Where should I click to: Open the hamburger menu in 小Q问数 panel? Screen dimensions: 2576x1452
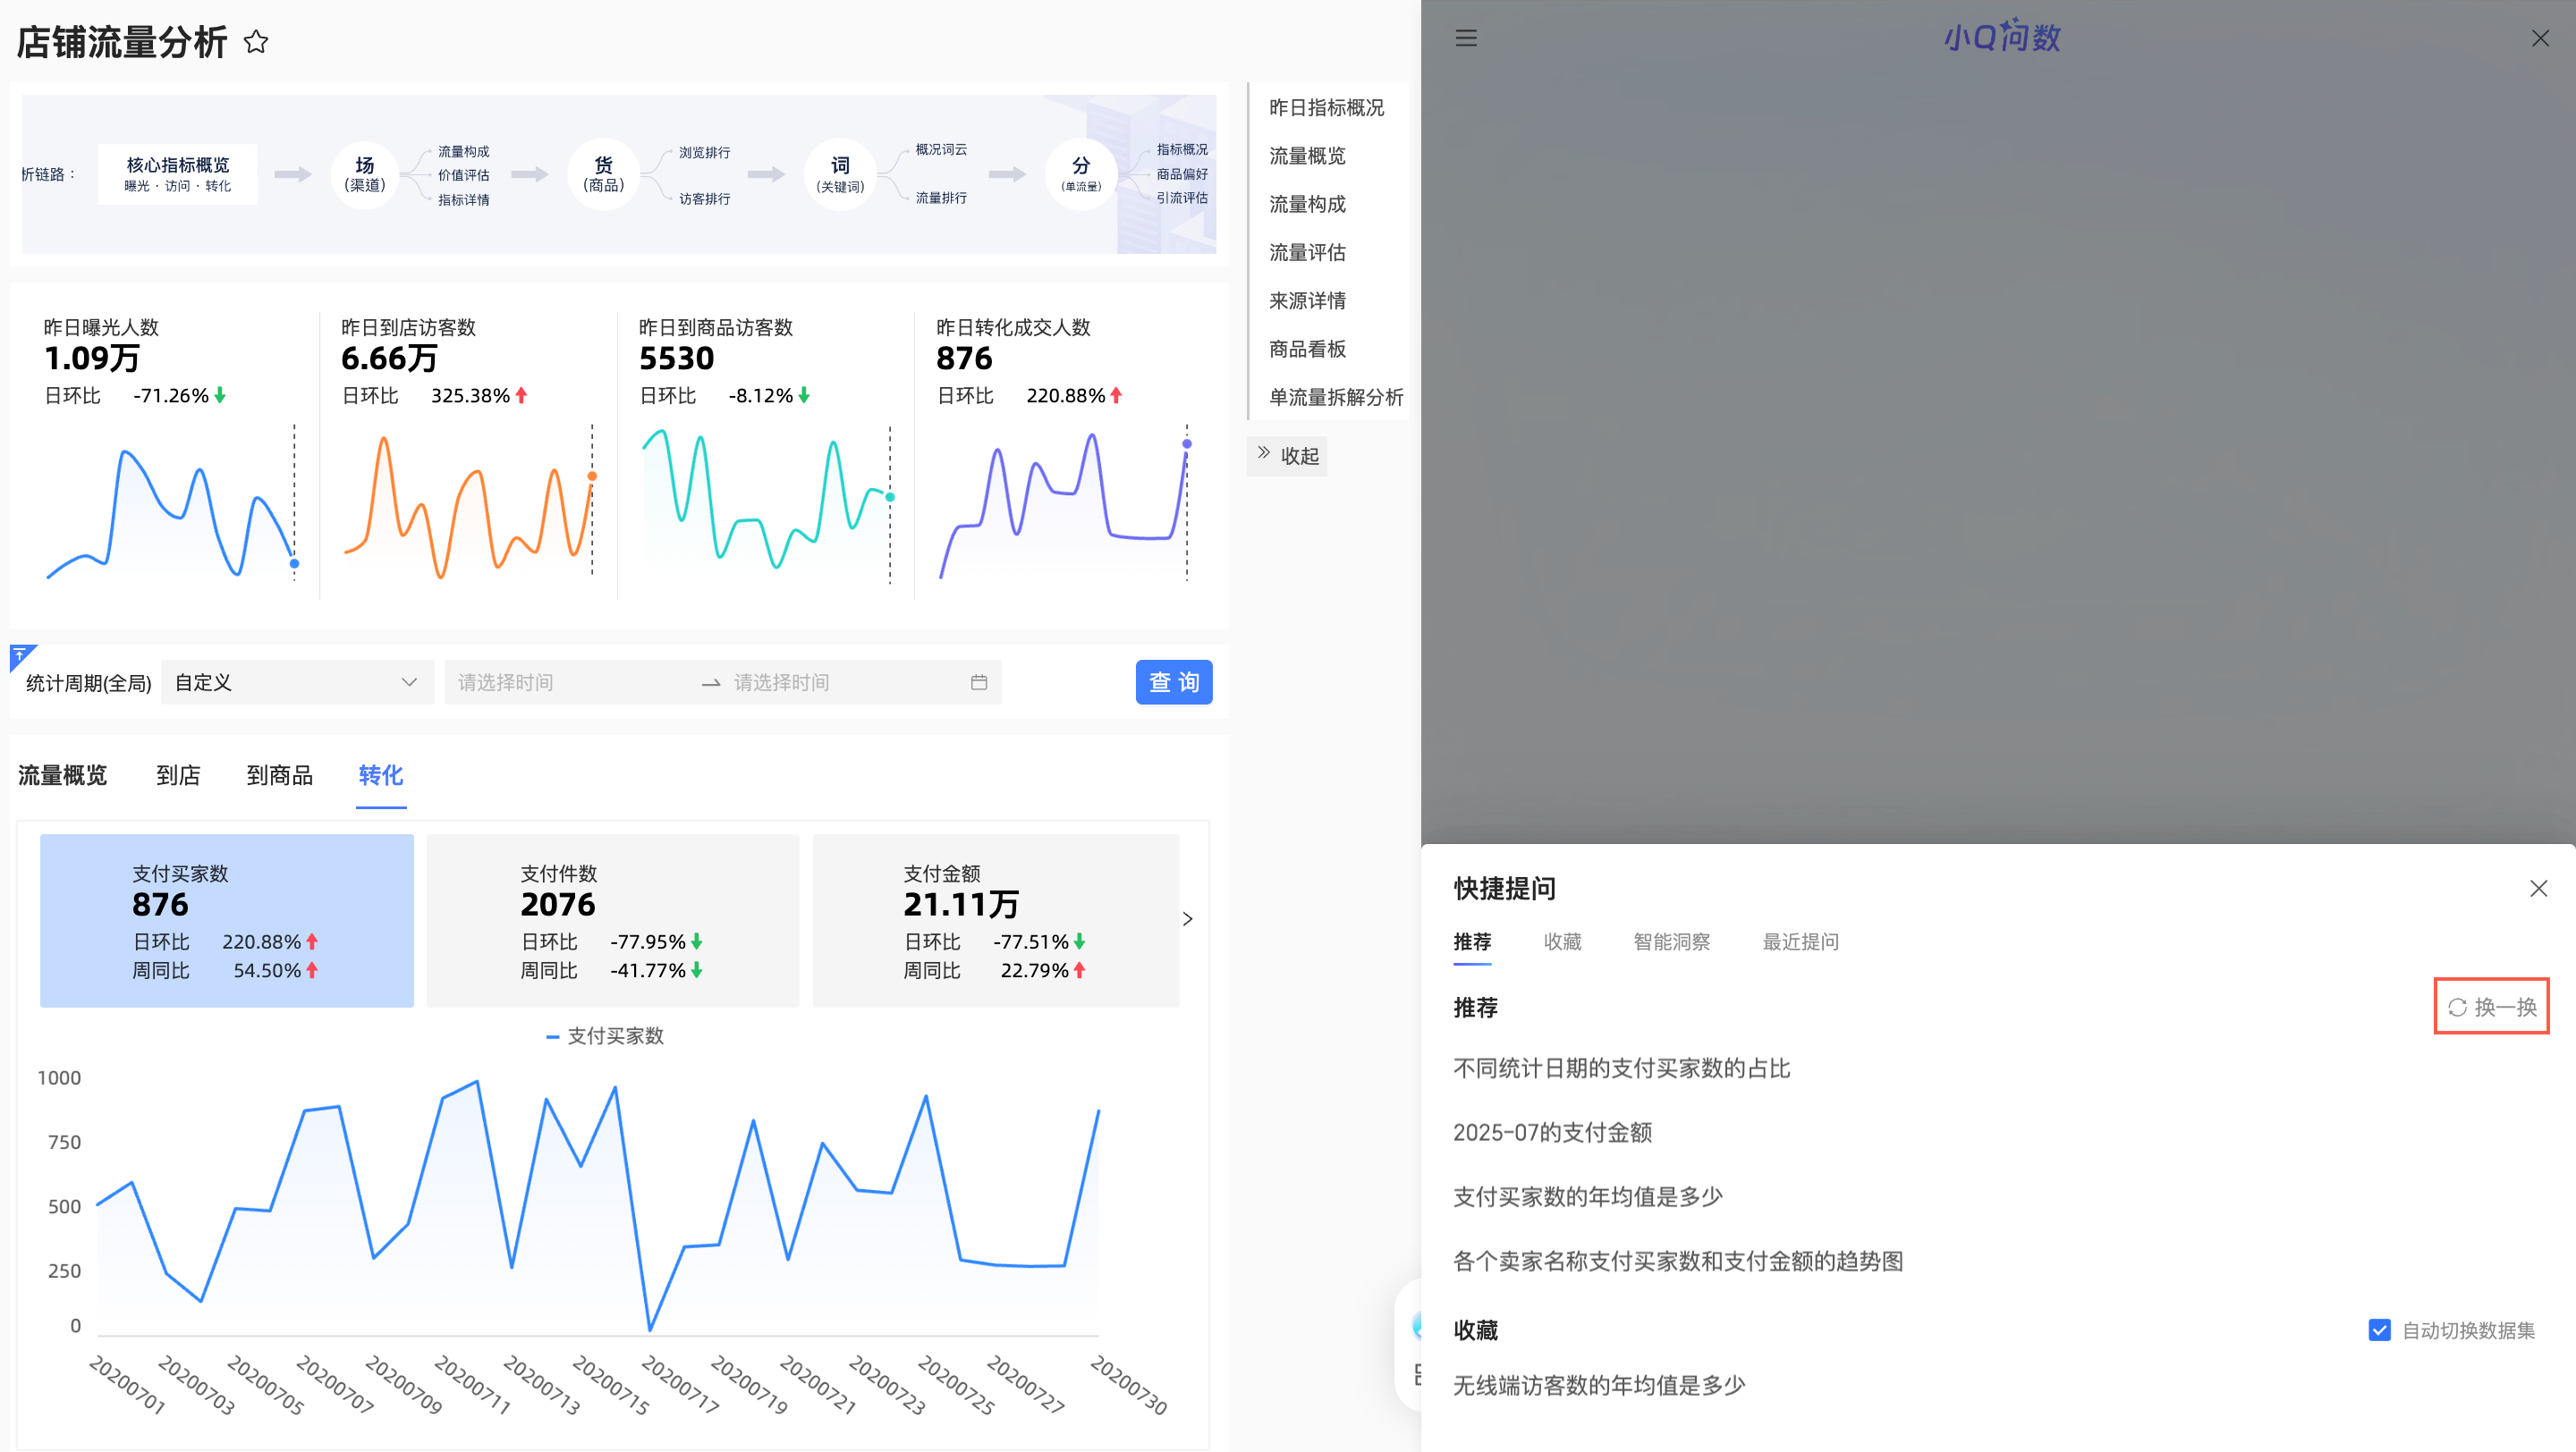pyautogui.click(x=1466, y=38)
